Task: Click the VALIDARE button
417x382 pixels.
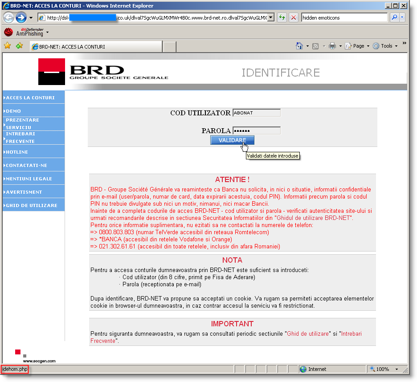Action: [232, 140]
